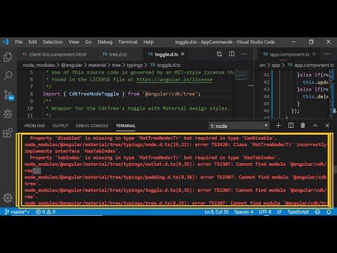Click line number 41 in right editor gutter

coord(266,74)
